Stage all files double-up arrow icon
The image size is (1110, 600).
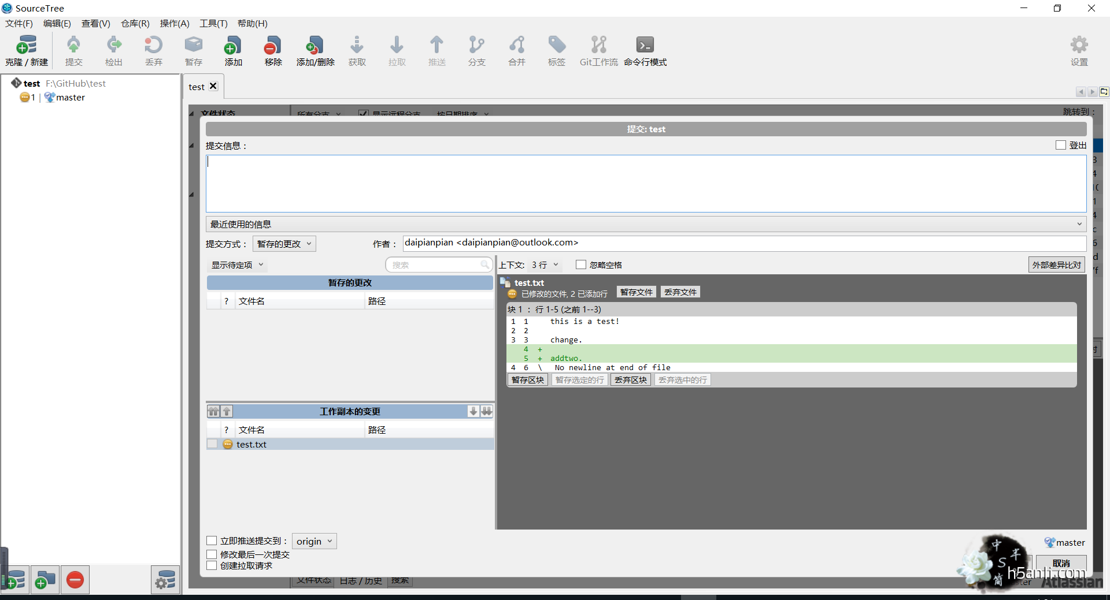pos(213,411)
